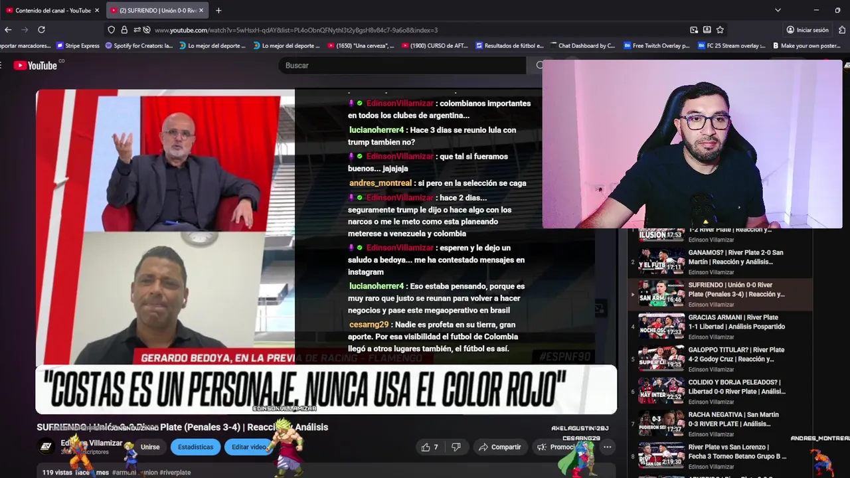
Task: Open '(1650) Una cerveza' bookmark
Action: pos(361,46)
